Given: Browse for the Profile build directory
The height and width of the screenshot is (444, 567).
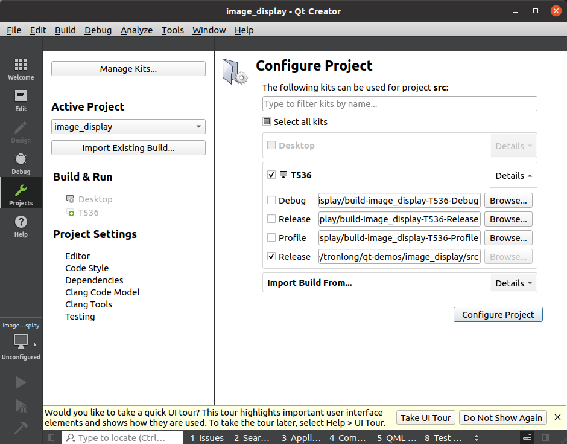Looking at the screenshot, I should click(x=508, y=238).
